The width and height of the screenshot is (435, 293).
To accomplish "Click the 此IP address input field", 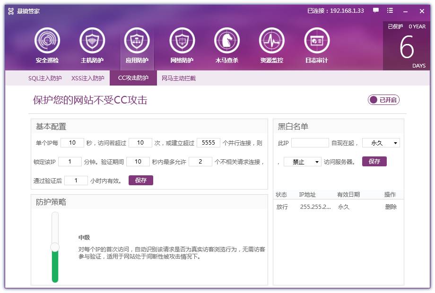I will (x=310, y=142).
